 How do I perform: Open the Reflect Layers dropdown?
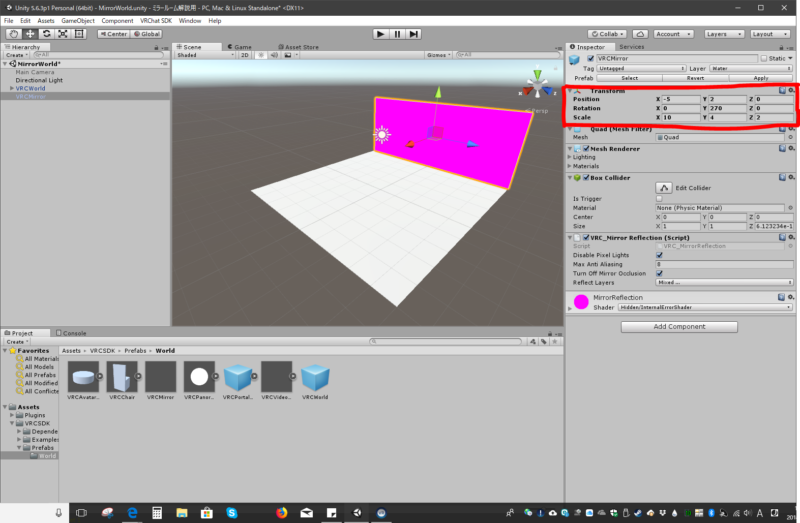point(725,283)
